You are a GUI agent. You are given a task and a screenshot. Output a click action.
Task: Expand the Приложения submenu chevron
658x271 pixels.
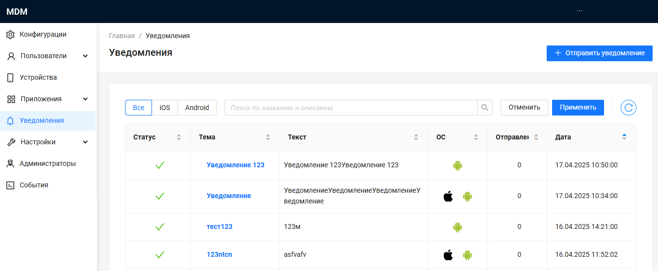(85, 99)
